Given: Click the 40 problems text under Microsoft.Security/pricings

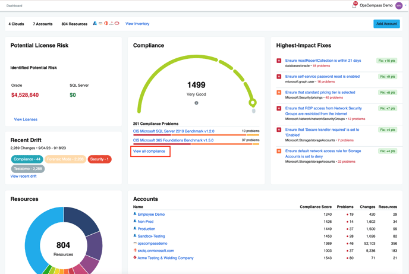Looking at the screenshot, I should [334, 97].
